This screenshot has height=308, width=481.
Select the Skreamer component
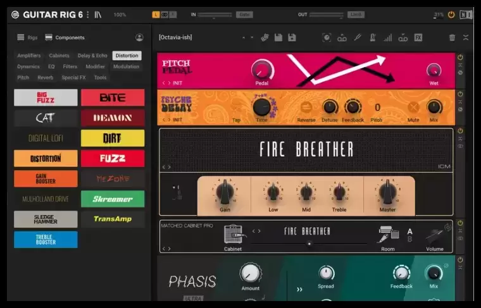(113, 199)
